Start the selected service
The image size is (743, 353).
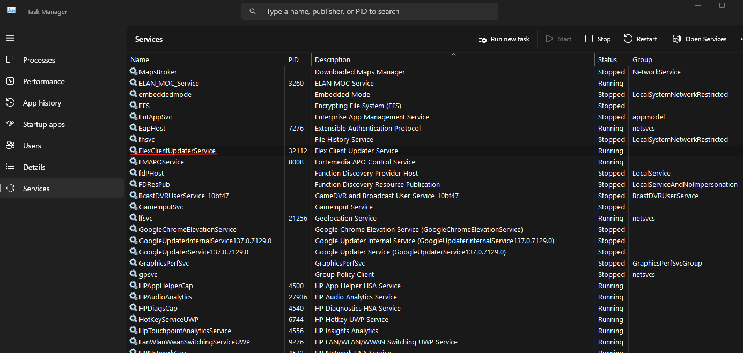(558, 39)
